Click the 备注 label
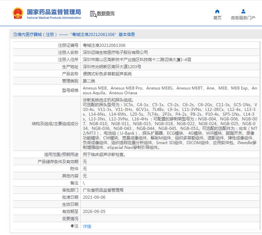Viewport: 262px width, 235px height. pyautogui.click(x=74, y=183)
